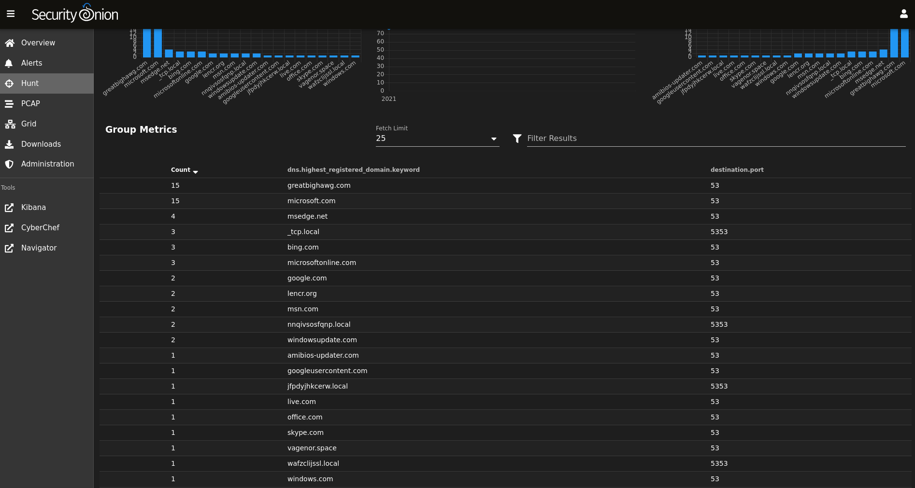Open the Downloads page
The image size is (915, 488).
tap(47, 144)
